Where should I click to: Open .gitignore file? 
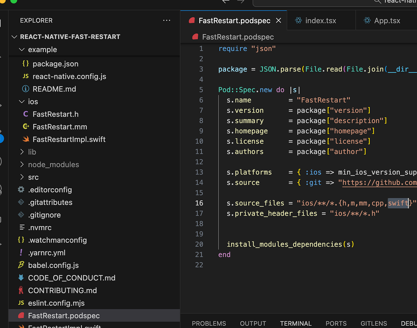point(94,215)
